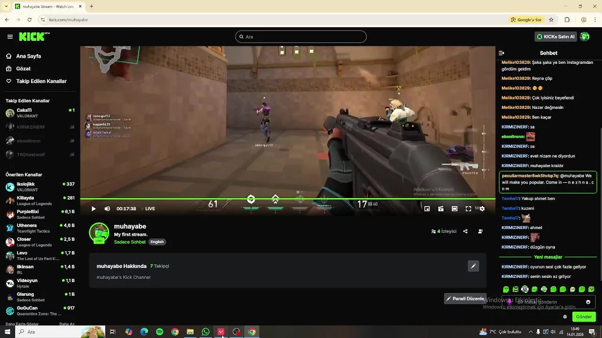
Task: Open the ikinsan recommended channel
Action: (40, 269)
